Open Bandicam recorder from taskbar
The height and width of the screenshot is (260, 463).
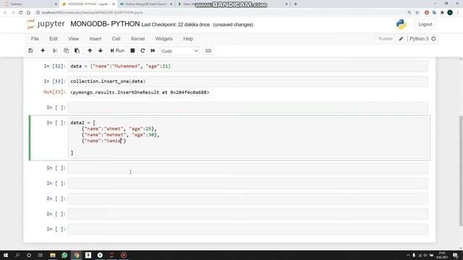pos(124,255)
